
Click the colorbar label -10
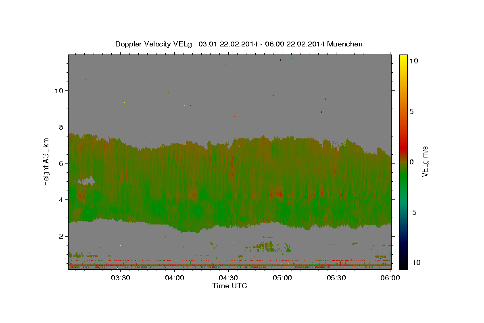point(415,262)
